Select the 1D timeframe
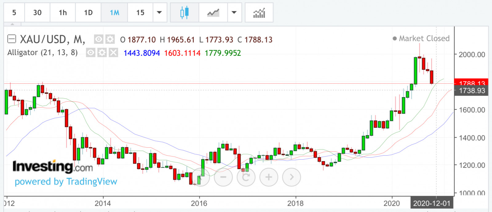This screenshot has height=212, width=492. pyautogui.click(x=88, y=13)
